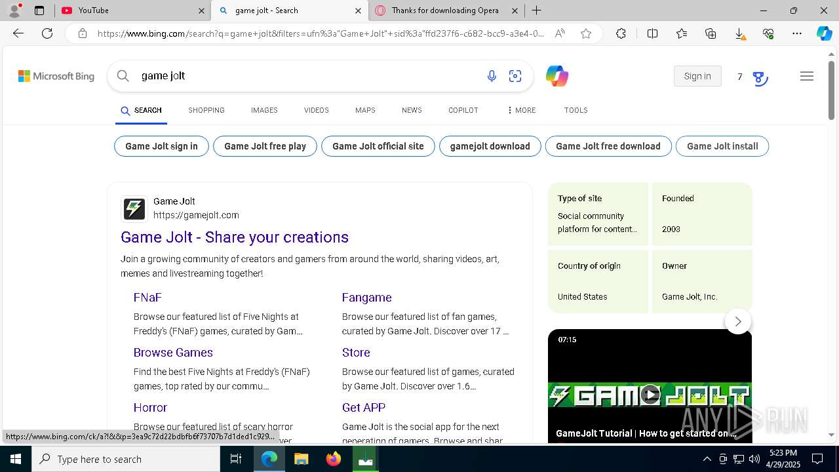Open Copilot sidebar icon in Edge toolbar
This screenshot has height=472, width=839.
pyautogui.click(x=824, y=33)
